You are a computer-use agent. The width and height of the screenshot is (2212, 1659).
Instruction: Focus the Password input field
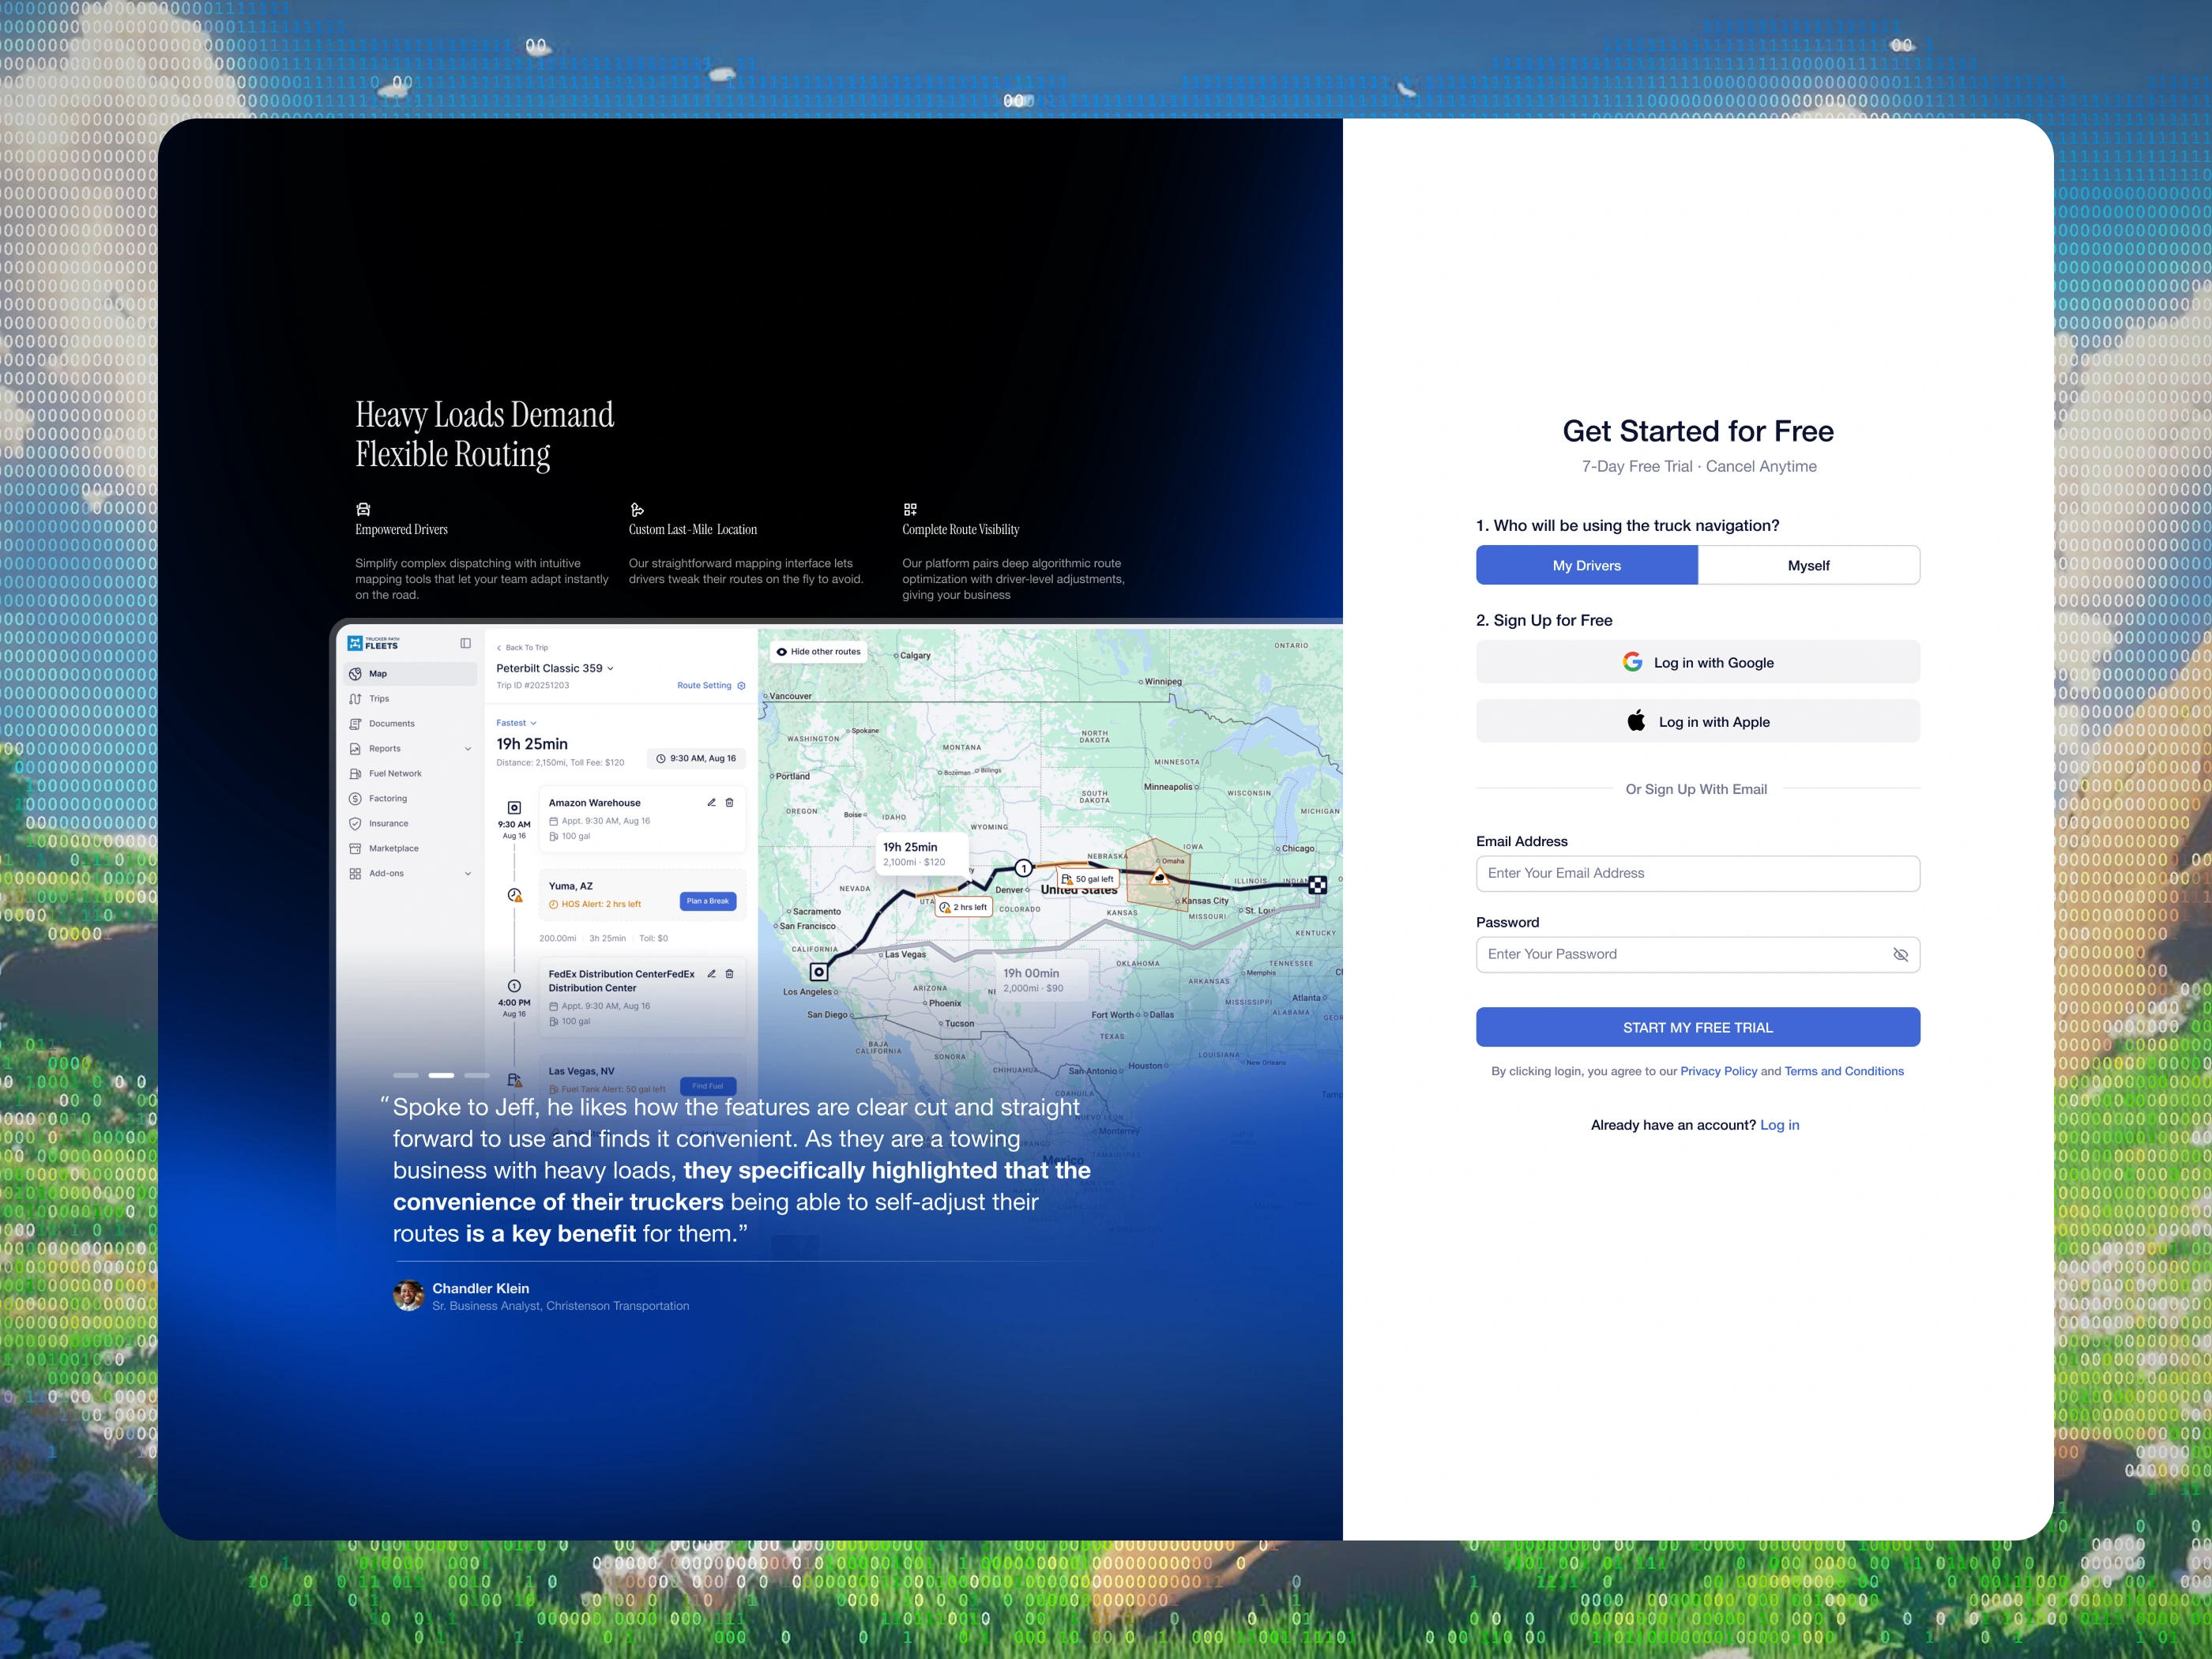click(1698, 955)
